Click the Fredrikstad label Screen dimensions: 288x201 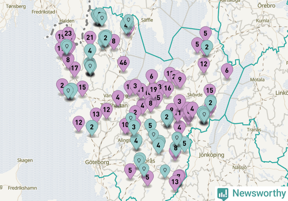click(x=43, y=12)
